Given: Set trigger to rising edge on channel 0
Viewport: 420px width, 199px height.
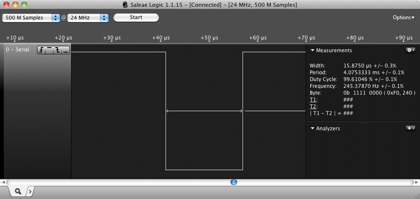Looking at the screenshot, I should pyautogui.click(x=41, y=50).
